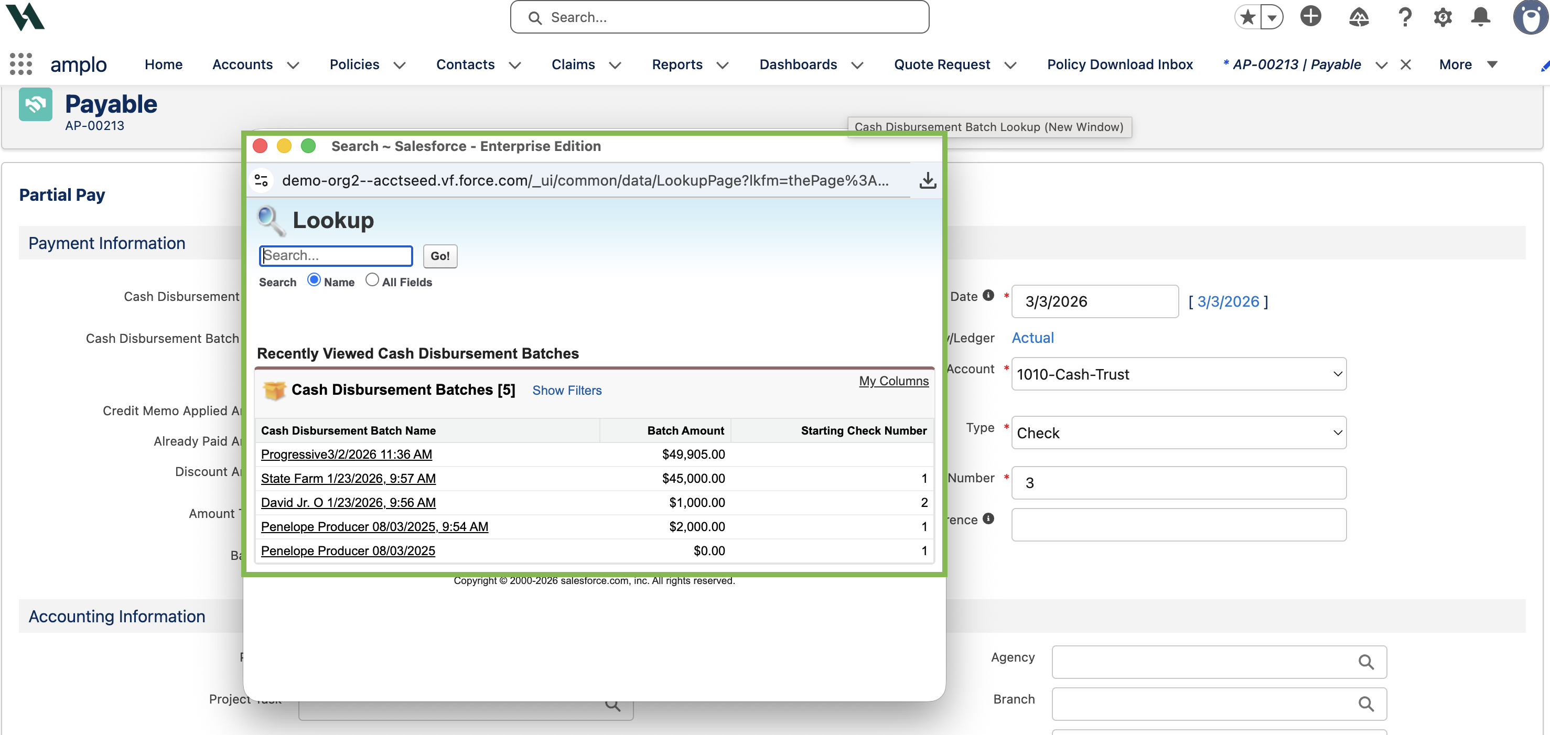Click the info icon beside Reference label
The height and width of the screenshot is (735, 1550).
point(988,518)
